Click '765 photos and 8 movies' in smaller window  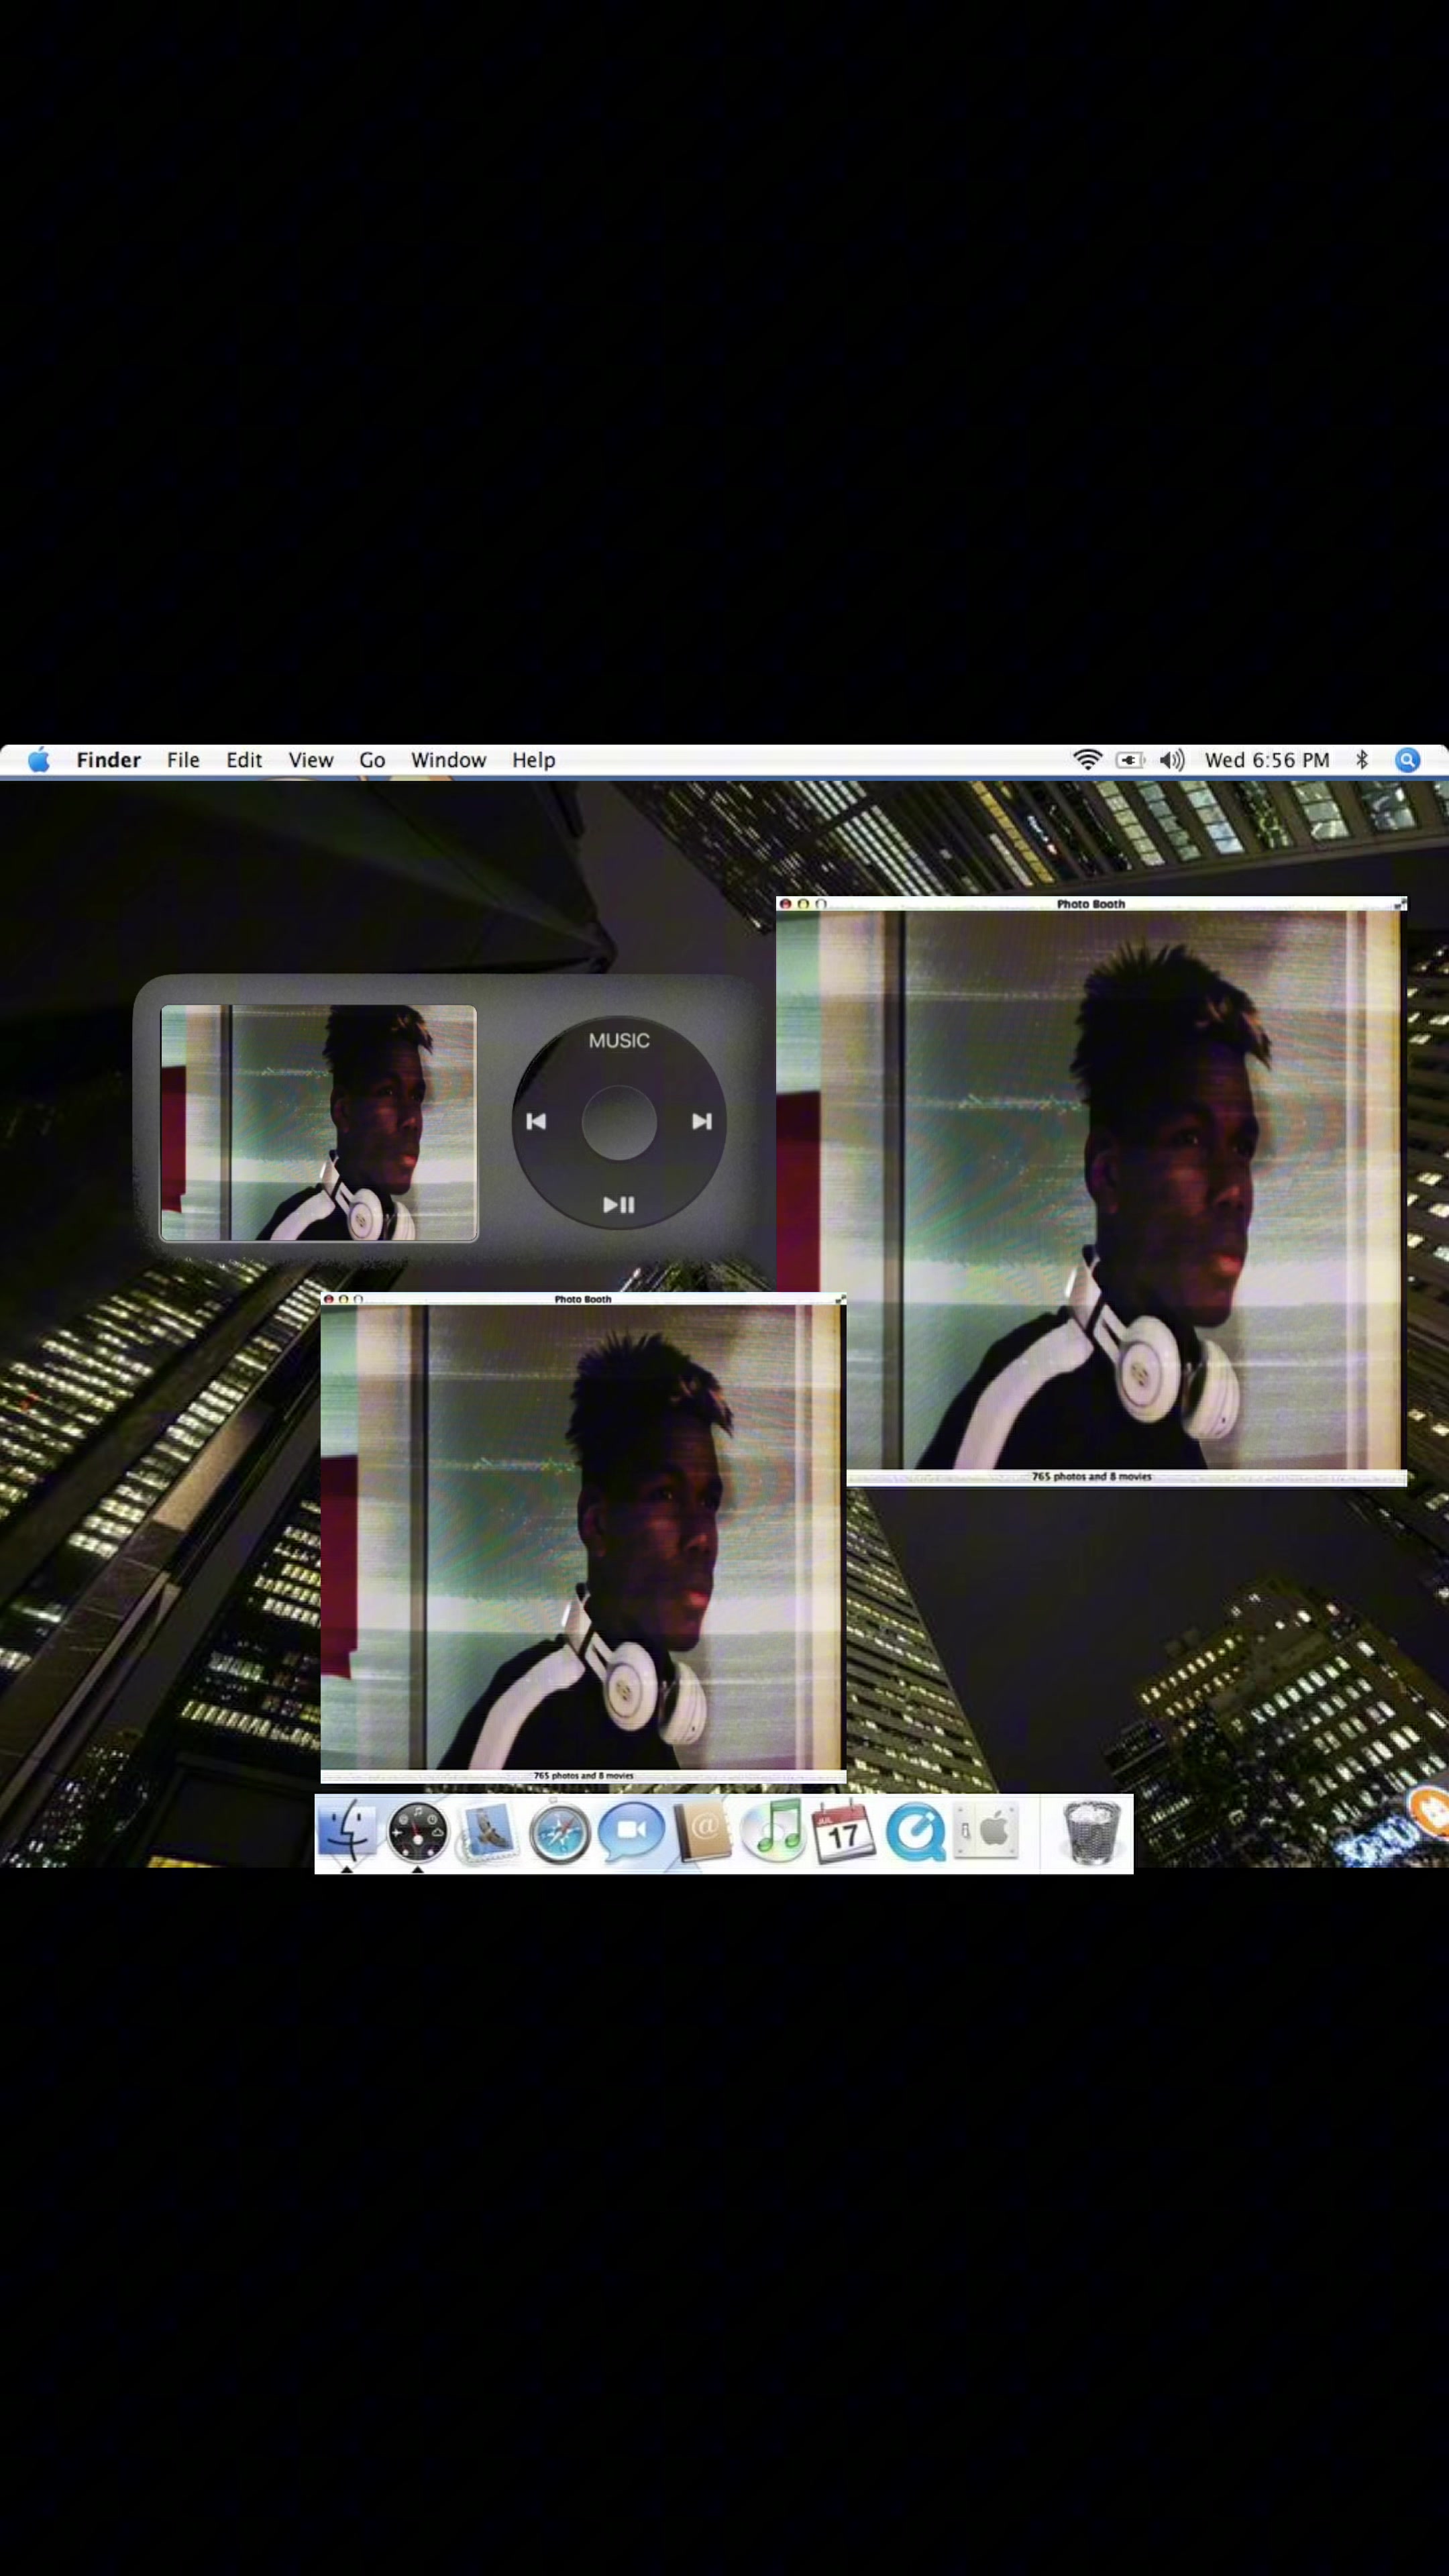tap(583, 1776)
